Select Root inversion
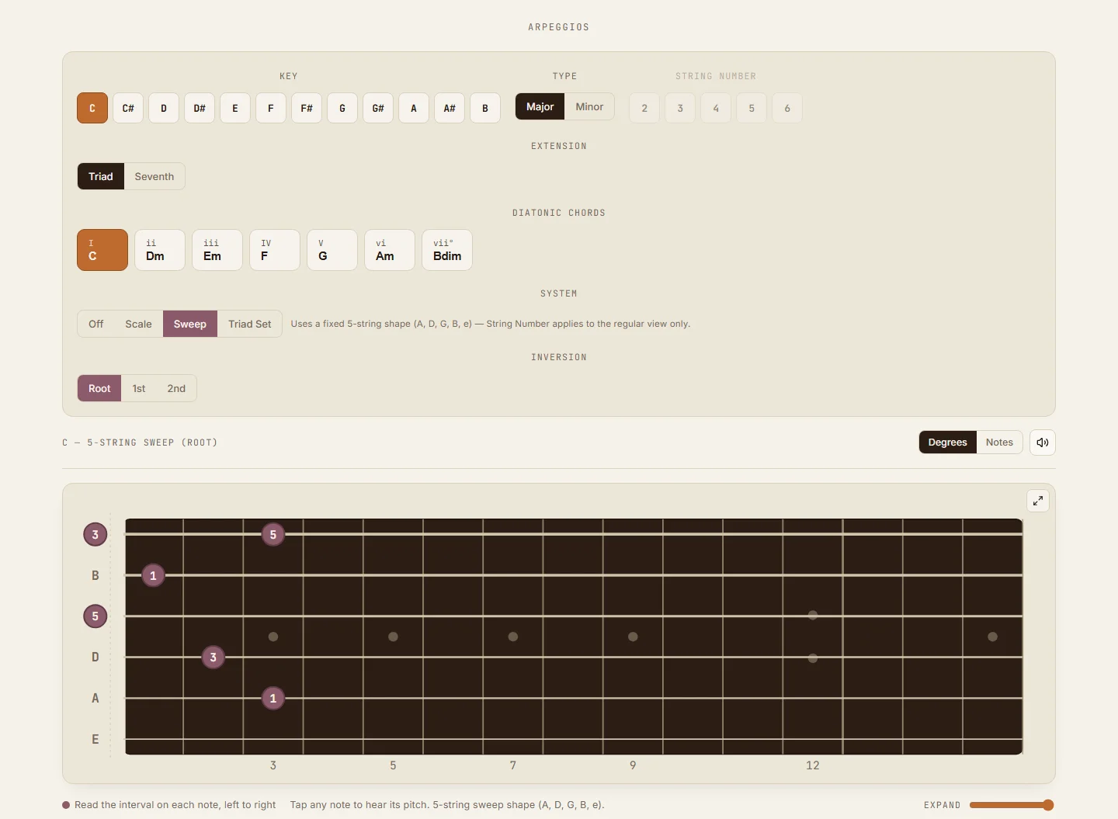 [99, 388]
